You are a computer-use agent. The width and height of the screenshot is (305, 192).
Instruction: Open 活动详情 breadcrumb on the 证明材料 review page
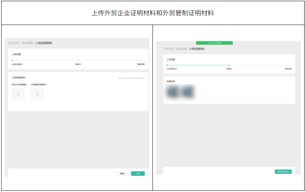(182, 49)
